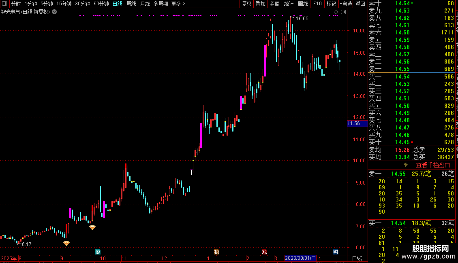Image resolution: width=458 pixels, height=263 pixels.
Task: Click the diamond signal icon near October
Action: pos(92,227)
